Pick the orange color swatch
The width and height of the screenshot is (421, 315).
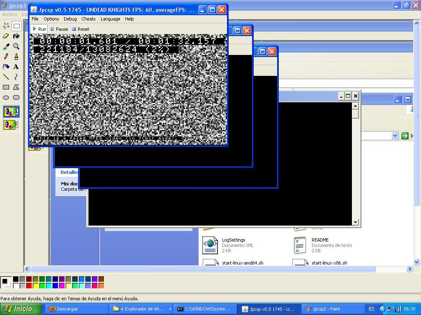(101, 286)
